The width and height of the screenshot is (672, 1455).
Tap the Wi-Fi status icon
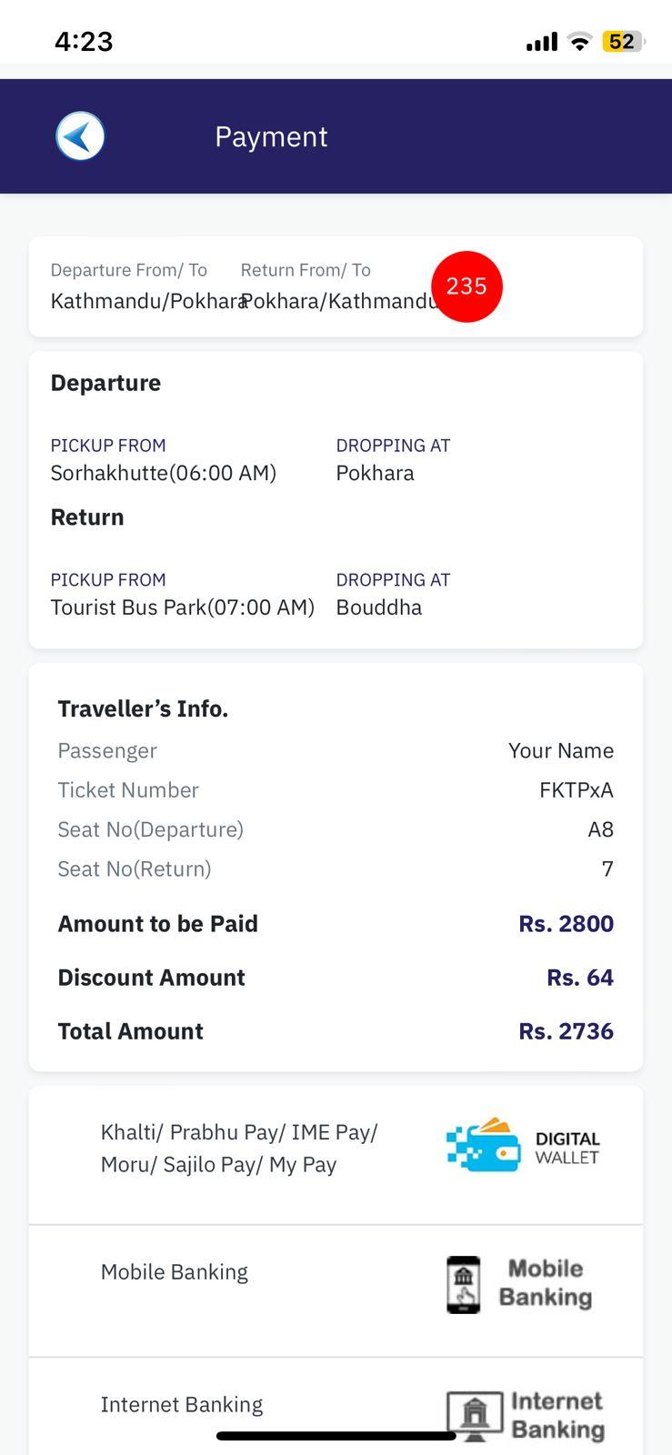point(579,42)
